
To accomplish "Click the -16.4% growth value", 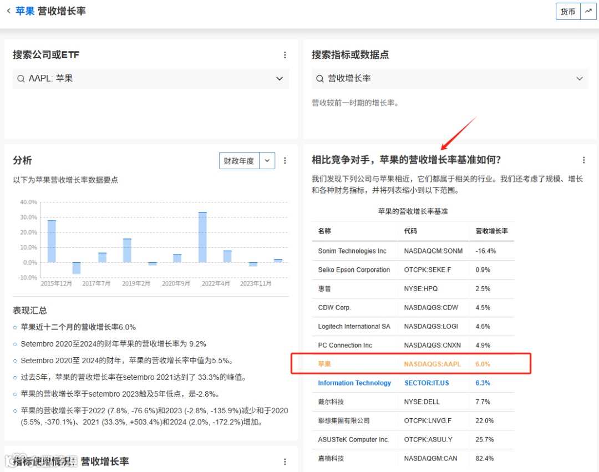I will pyautogui.click(x=485, y=251).
